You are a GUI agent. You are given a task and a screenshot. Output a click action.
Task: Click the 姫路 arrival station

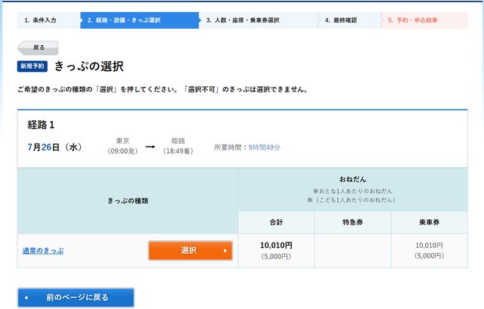click(178, 141)
